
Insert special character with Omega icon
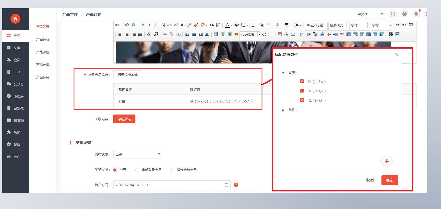293,34
